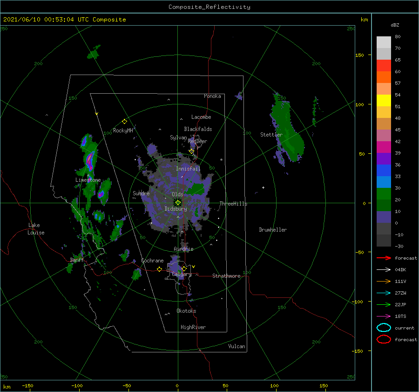
Task: Select the blue 36 dBZ color swatch
Action: point(384,170)
